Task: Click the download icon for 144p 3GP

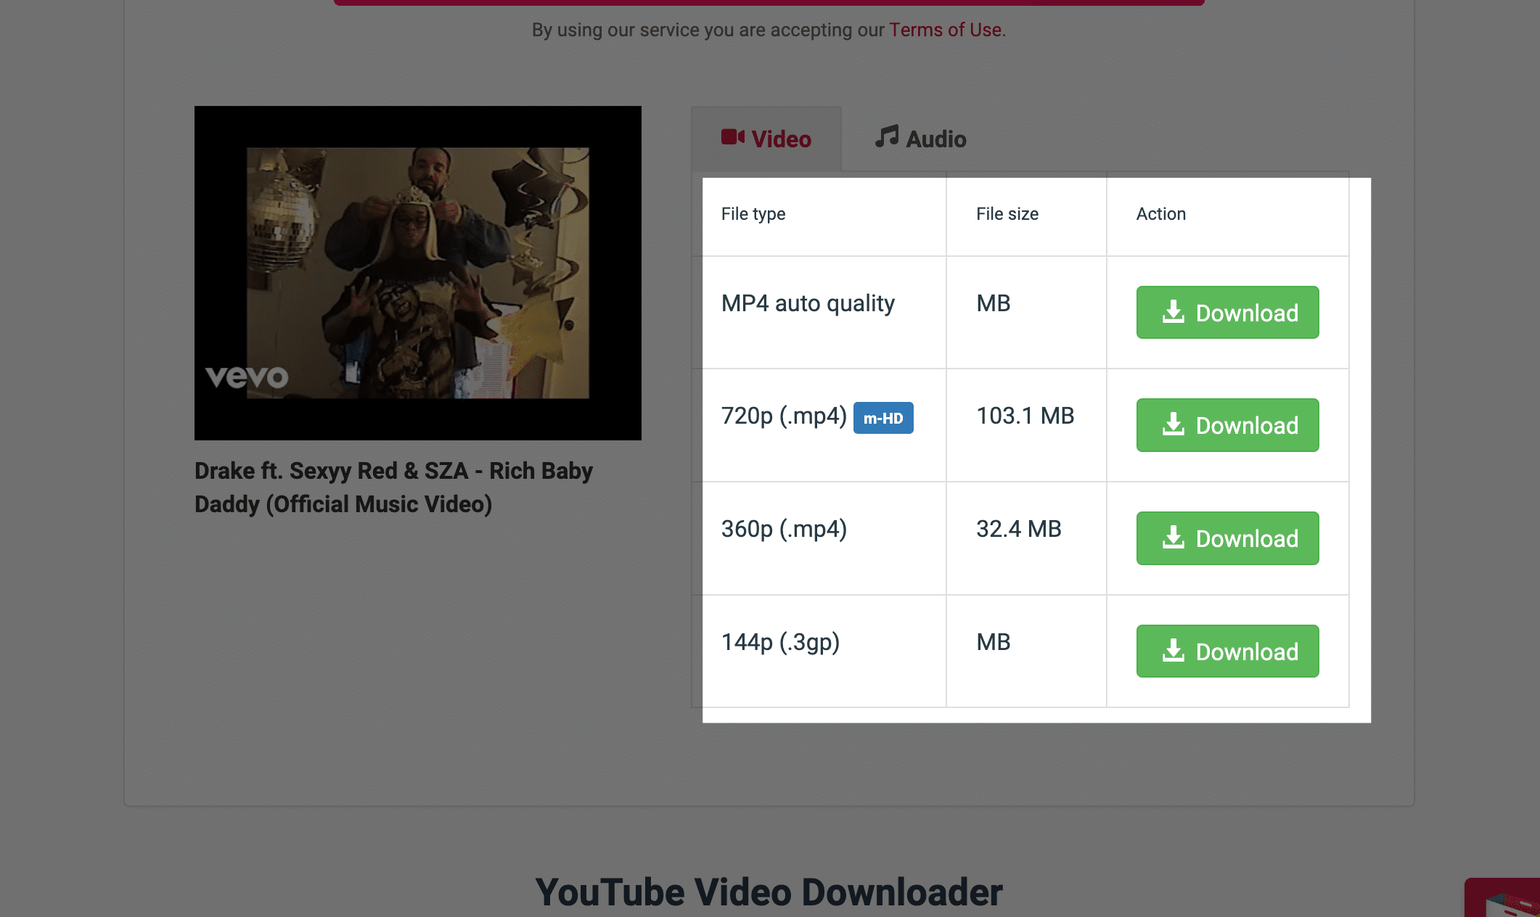Action: point(1174,651)
